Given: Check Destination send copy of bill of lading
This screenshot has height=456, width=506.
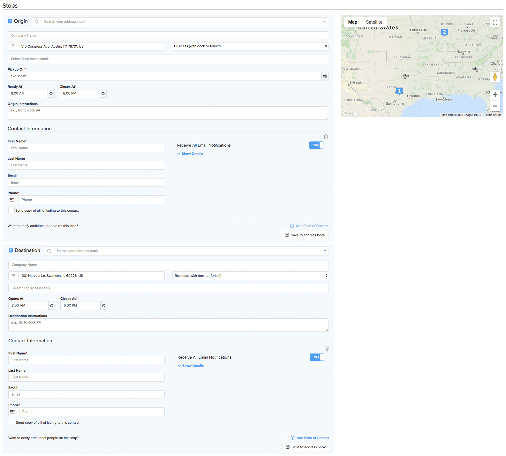Looking at the screenshot, I should [x=12, y=422].
